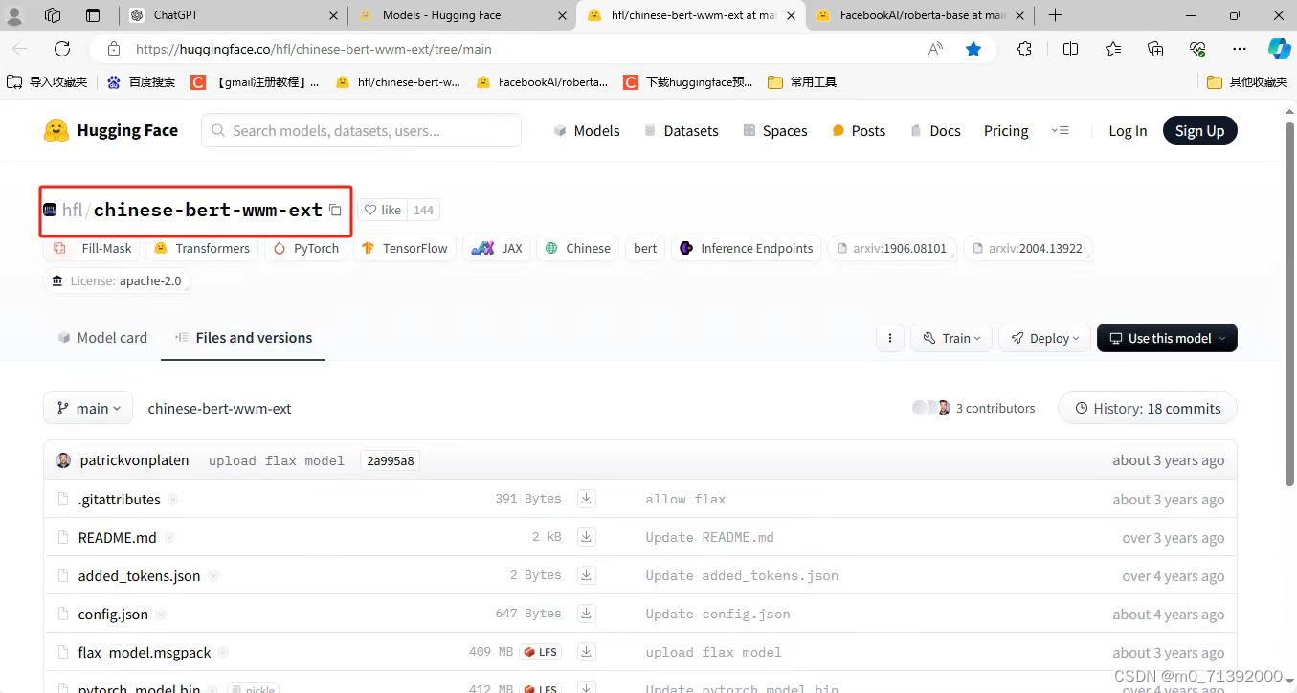Copy model name with copy icon
Viewport: 1297px width, 693px height.
pyautogui.click(x=335, y=210)
